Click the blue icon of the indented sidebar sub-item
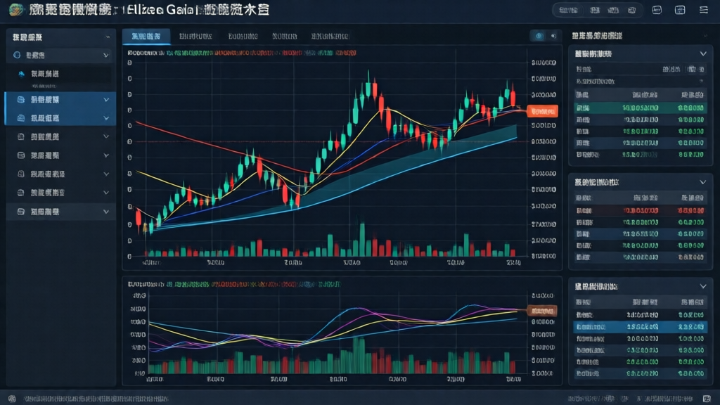Image resolution: width=720 pixels, height=405 pixels. (22, 74)
